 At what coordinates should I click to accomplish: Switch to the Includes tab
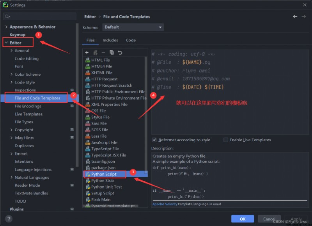coord(110,40)
